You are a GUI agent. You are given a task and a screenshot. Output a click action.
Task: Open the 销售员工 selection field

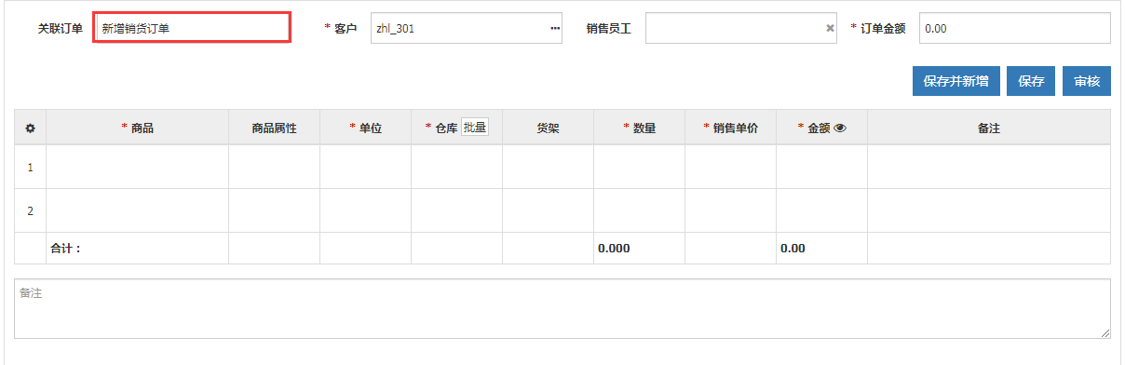pyautogui.click(x=741, y=28)
